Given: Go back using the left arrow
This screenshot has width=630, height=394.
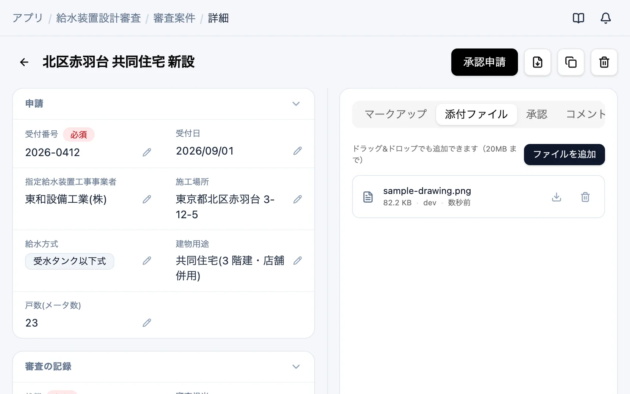Looking at the screenshot, I should [x=24, y=62].
